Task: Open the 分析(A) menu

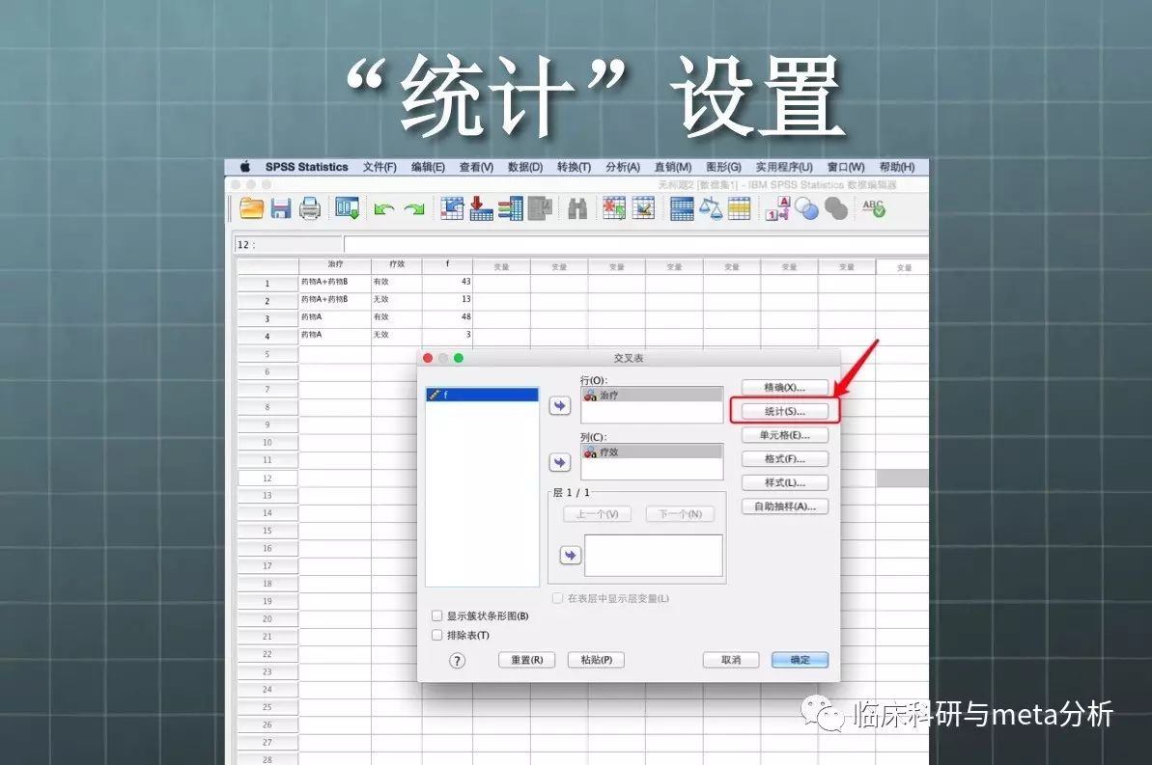Action: 623,167
